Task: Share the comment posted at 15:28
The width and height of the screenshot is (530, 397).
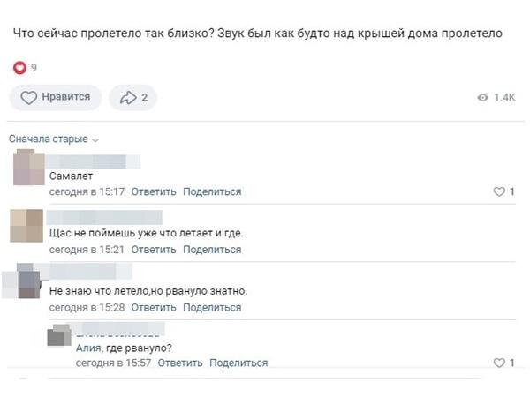Action: (x=212, y=308)
